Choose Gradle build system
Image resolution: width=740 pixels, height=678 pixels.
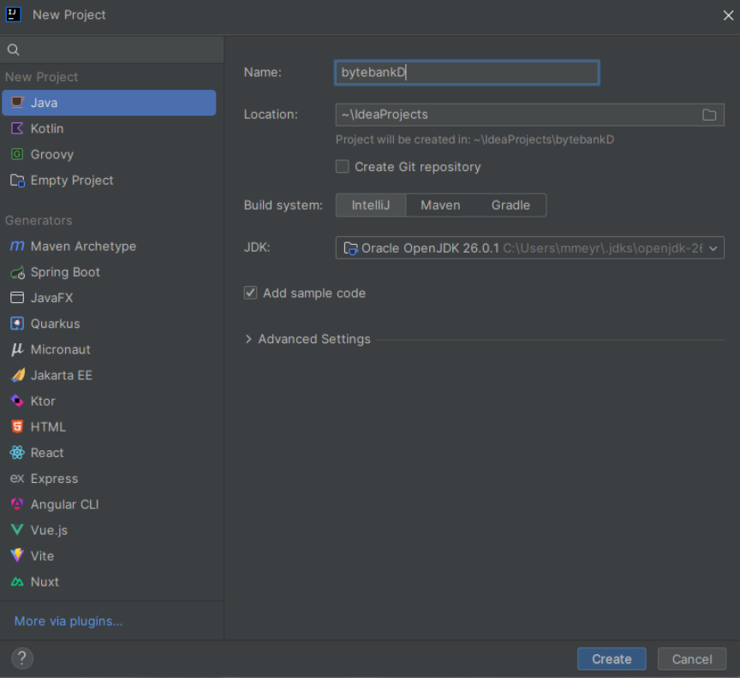click(510, 205)
